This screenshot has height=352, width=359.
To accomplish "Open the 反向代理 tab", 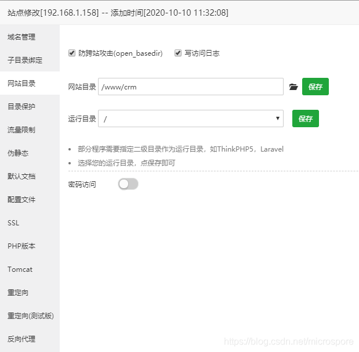I will point(30,339).
